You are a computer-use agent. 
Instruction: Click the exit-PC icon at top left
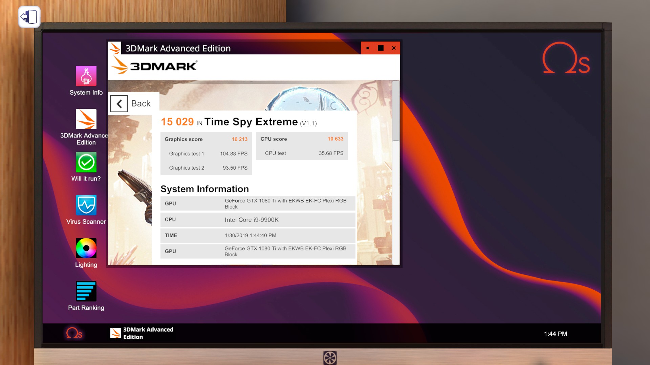tap(29, 17)
